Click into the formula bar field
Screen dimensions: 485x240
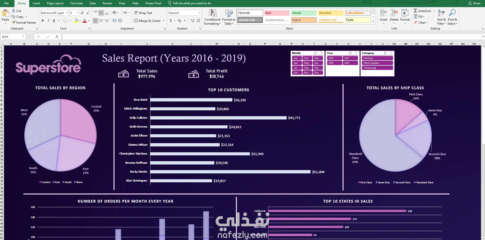tap(272, 37)
